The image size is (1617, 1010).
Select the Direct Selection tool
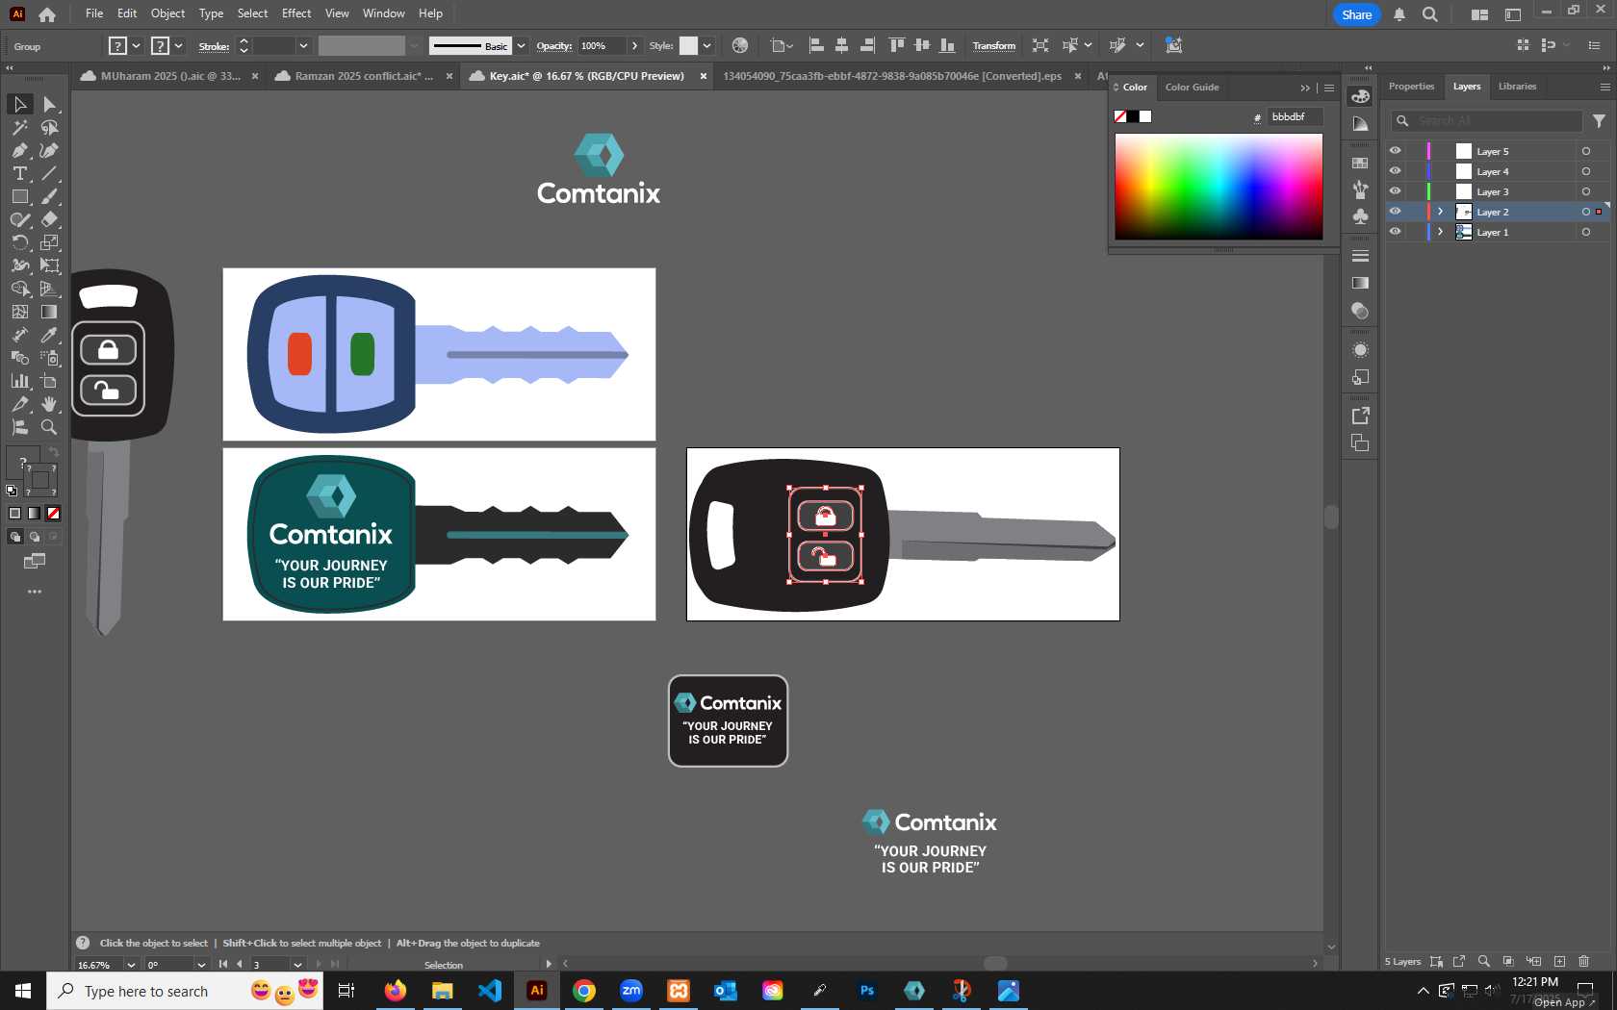49,104
